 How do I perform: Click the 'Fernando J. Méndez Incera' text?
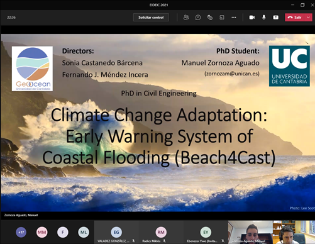[x=105, y=75]
